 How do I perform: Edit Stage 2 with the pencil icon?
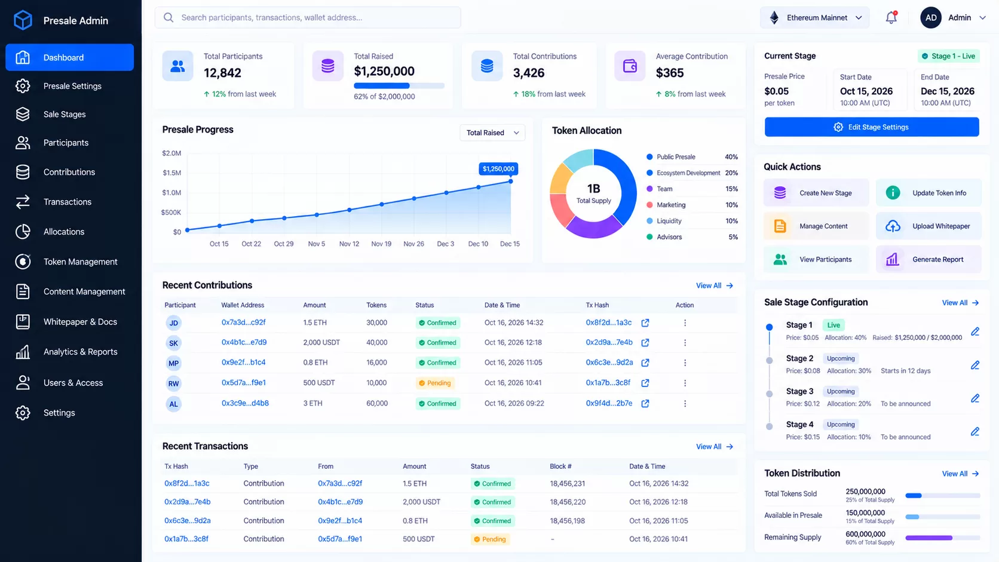pos(975,365)
